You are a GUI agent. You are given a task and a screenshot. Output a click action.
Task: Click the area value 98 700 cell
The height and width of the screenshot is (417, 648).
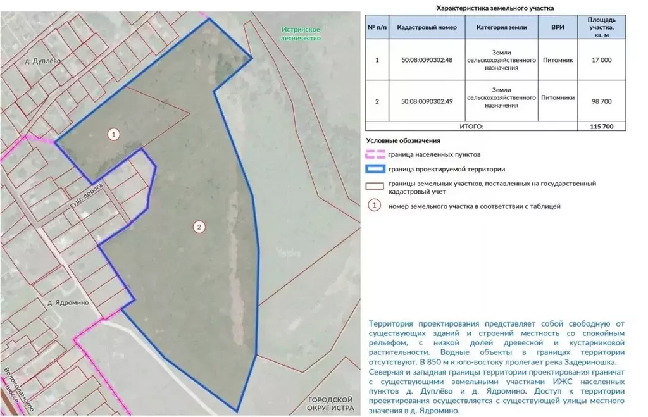[601, 101]
